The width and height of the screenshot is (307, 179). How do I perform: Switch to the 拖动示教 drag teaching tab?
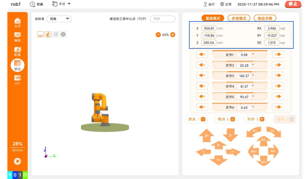[265, 18]
